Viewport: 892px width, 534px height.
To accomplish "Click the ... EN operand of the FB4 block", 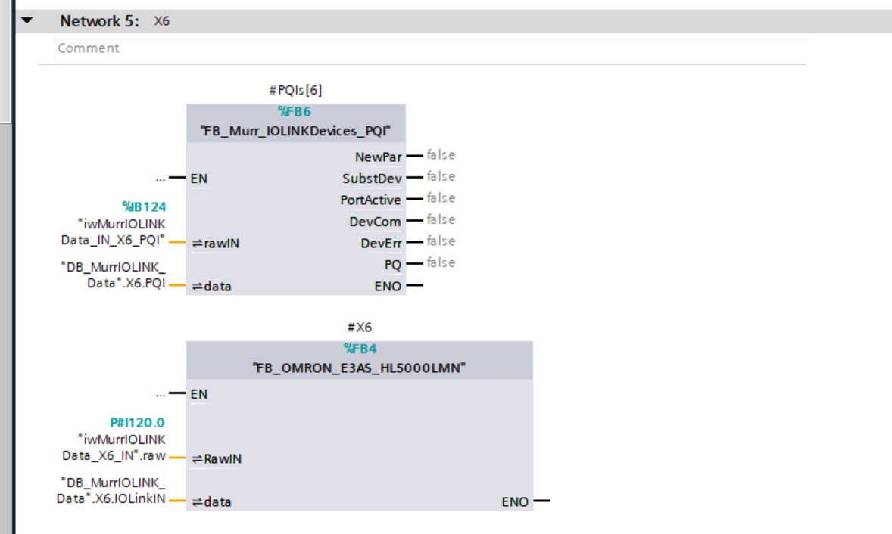I will [161, 394].
